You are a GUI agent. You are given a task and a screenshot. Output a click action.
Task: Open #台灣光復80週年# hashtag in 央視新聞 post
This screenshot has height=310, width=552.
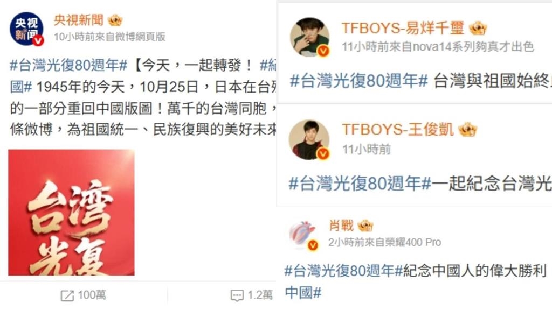[68, 65]
